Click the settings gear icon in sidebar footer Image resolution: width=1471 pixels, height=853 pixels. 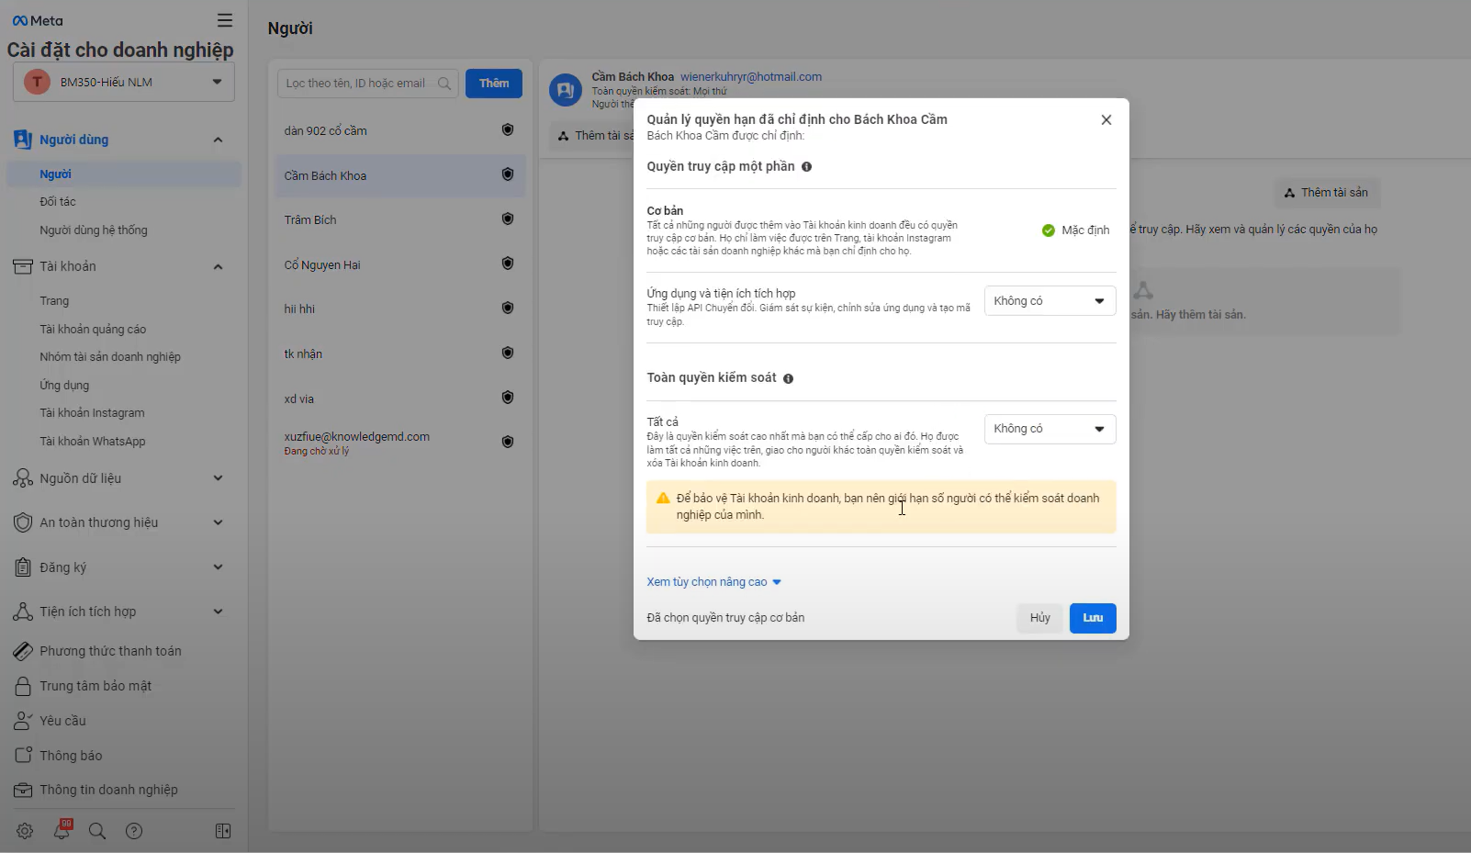(25, 831)
